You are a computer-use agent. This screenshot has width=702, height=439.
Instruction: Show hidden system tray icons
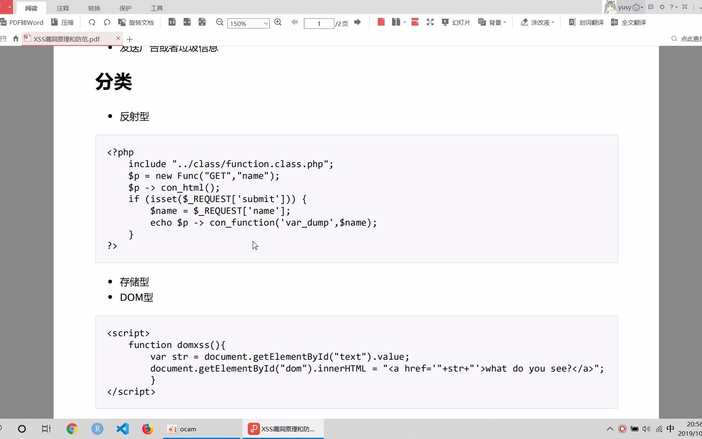(x=610, y=429)
